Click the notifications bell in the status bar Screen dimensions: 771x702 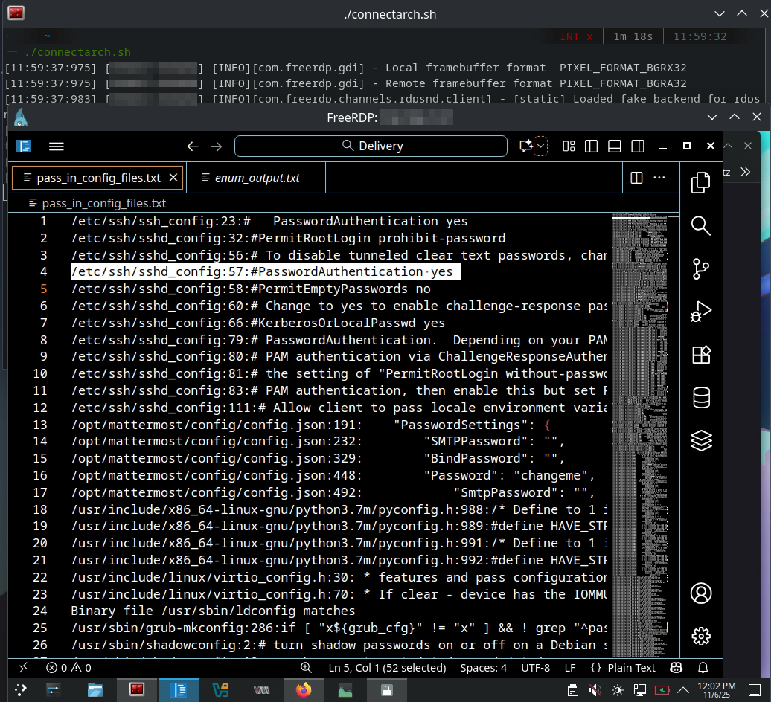[703, 668]
